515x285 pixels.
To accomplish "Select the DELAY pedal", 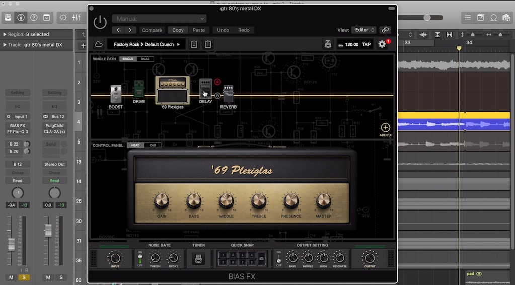I will pos(205,89).
